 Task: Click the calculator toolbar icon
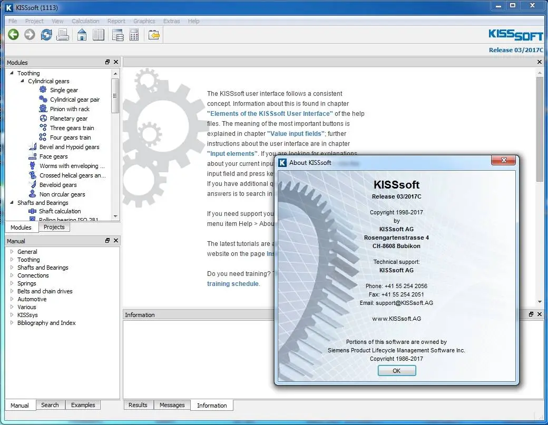(134, 35)
